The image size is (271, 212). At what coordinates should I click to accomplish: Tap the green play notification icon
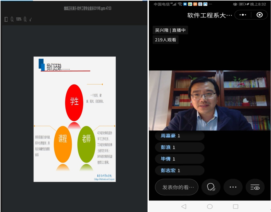coord(190,4)
